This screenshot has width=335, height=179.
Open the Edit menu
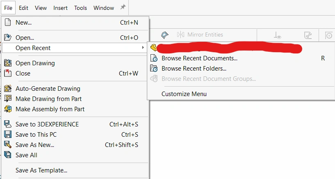(x=23, y=8)
